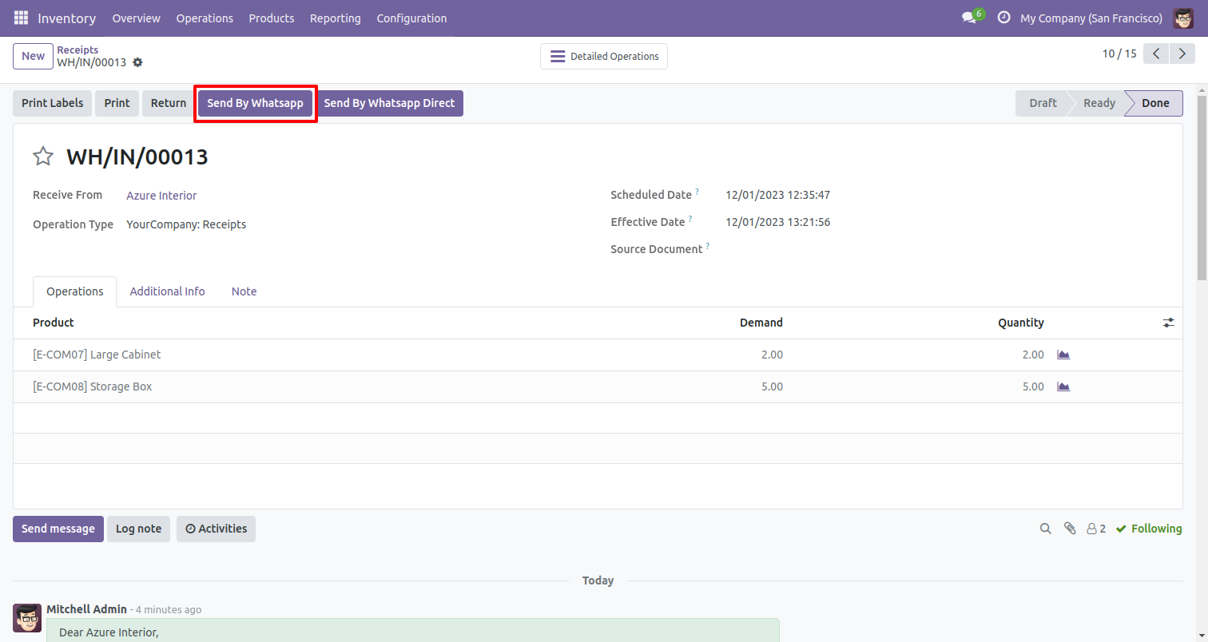Click Mitchell Admin avatar in top bar
The width and height of the screenshot is (1208, 642).
tap(1183, 18)
